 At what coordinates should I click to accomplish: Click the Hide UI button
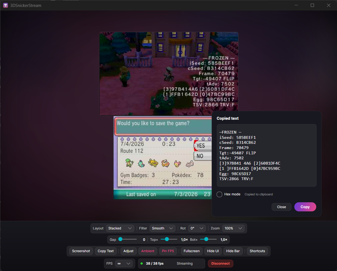click(213, 251)
